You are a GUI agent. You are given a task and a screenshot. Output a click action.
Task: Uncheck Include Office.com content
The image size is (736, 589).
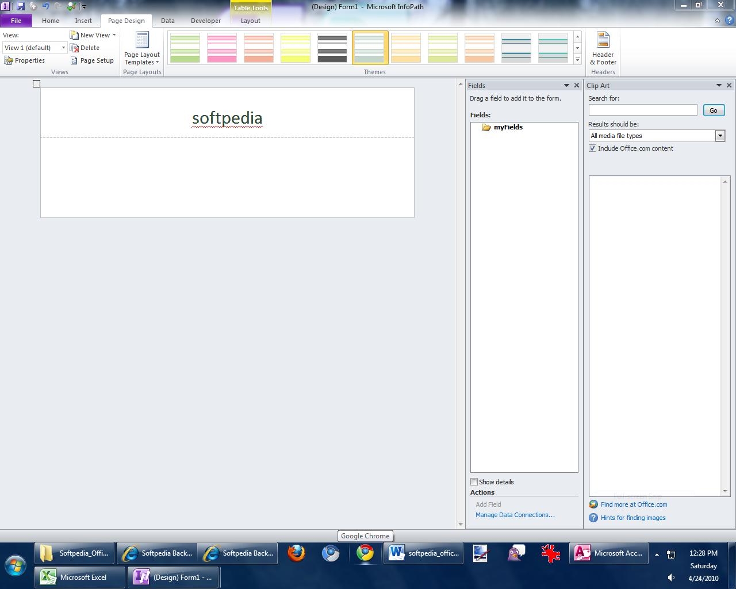click(592, 148)
